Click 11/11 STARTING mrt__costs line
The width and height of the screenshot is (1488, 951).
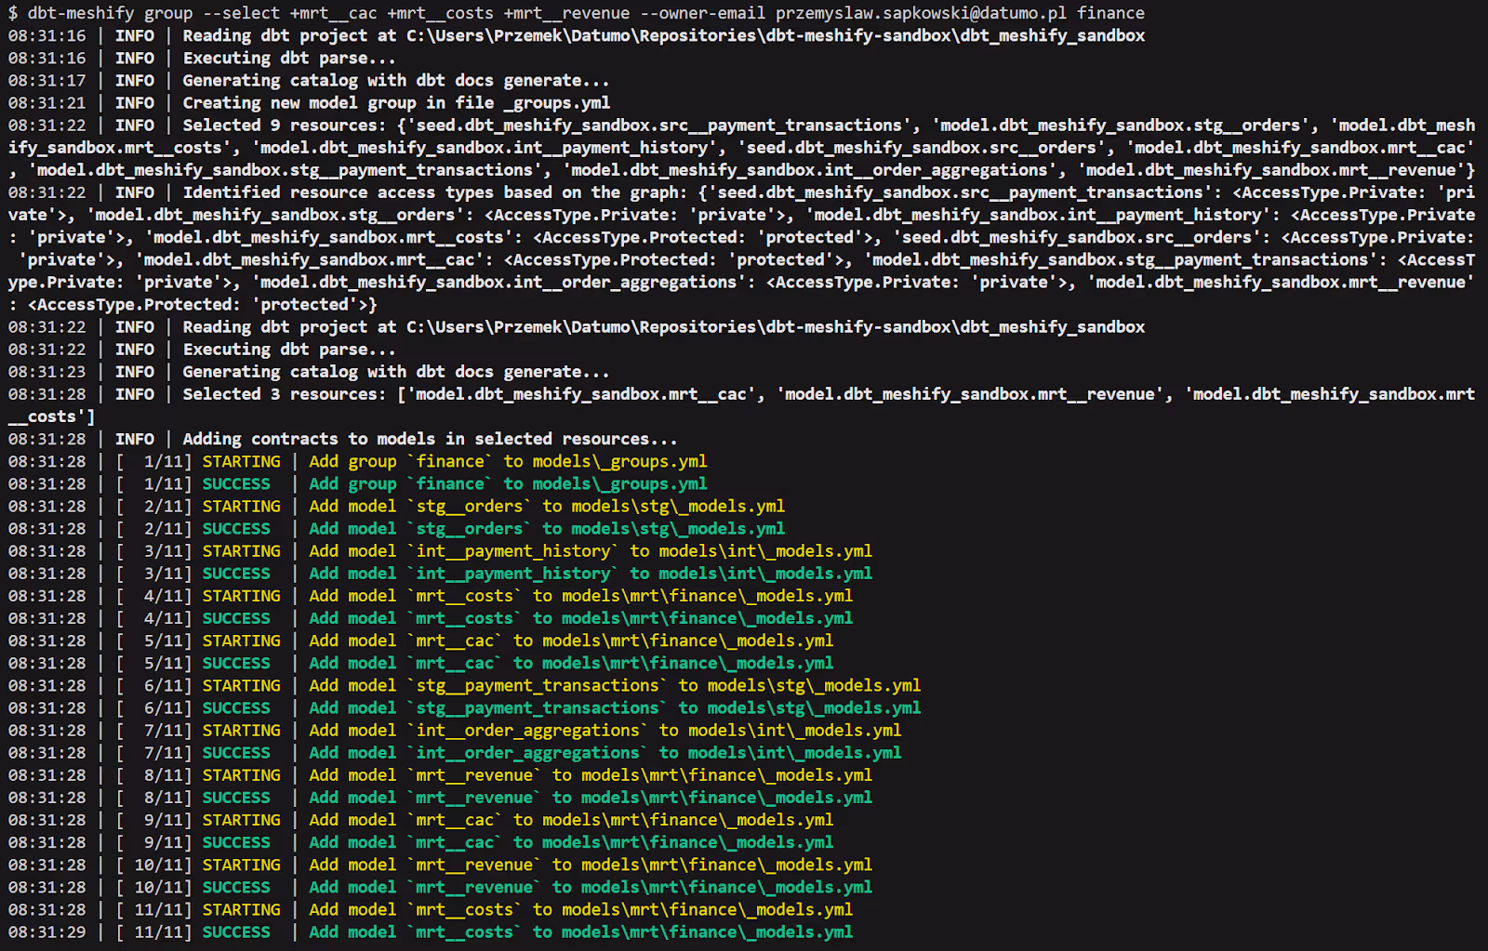pyautogui.click(x=431, y=909)
